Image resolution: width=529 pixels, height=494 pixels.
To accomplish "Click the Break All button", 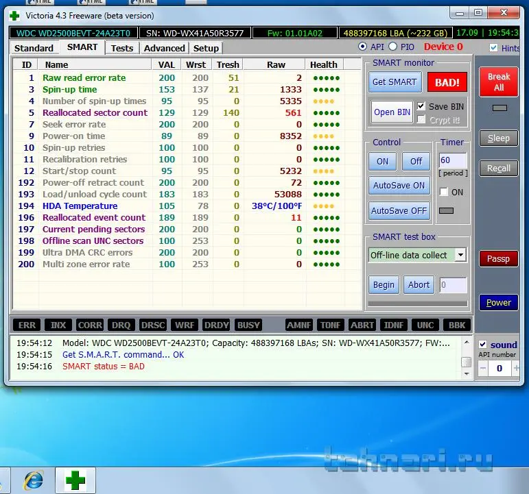I will pos(499,82).
